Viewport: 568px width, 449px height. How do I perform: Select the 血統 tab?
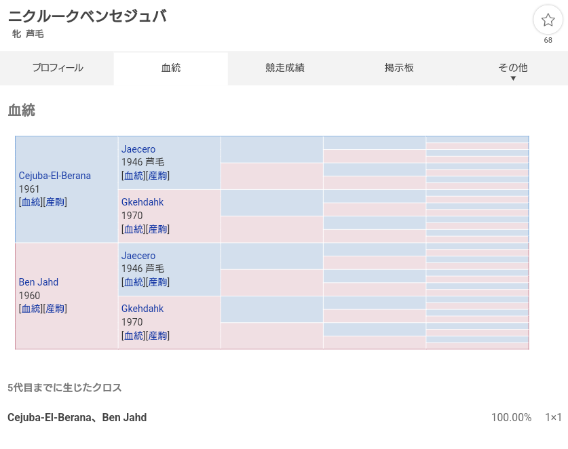click(x=171, y=68)
